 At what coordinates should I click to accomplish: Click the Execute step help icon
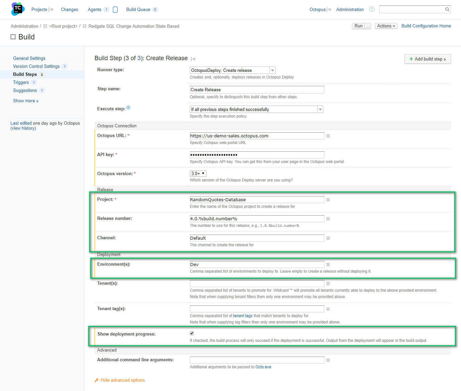(128, 108)
